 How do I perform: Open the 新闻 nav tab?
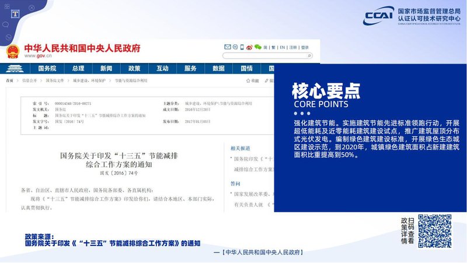[x=106, y=68]
